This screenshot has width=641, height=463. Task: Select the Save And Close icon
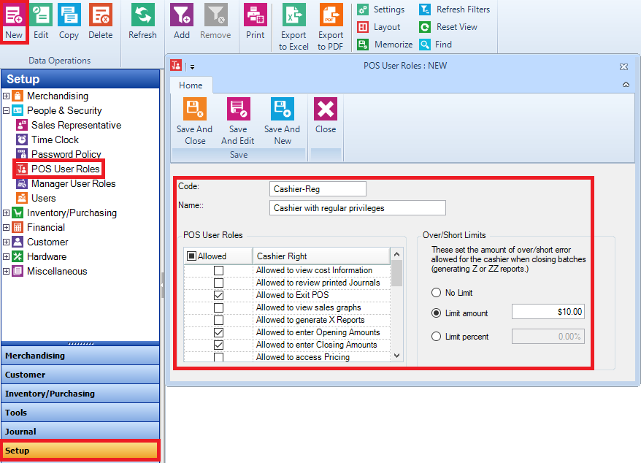(x=194, y=118)
